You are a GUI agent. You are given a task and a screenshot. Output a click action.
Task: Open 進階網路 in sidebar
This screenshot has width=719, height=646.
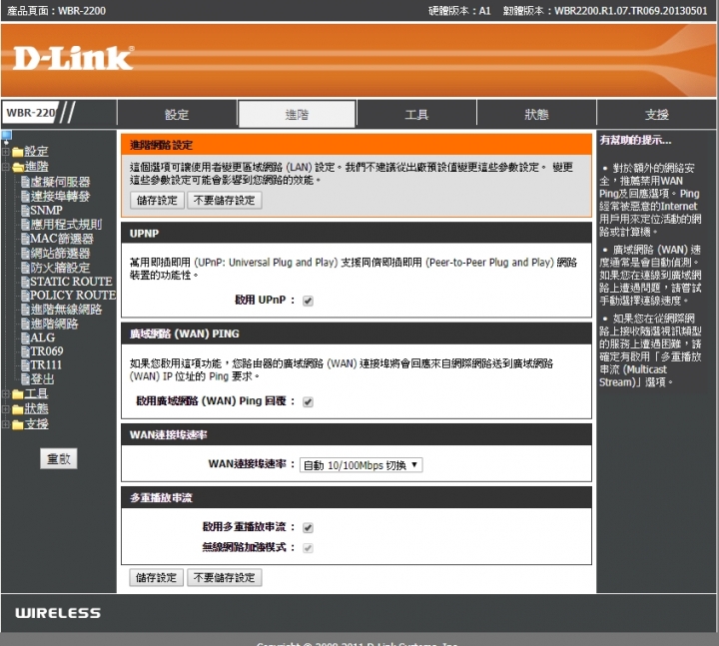54,323
